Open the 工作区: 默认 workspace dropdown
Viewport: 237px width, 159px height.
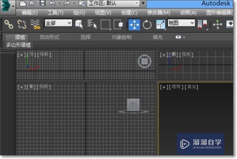[x=113, y=3]
